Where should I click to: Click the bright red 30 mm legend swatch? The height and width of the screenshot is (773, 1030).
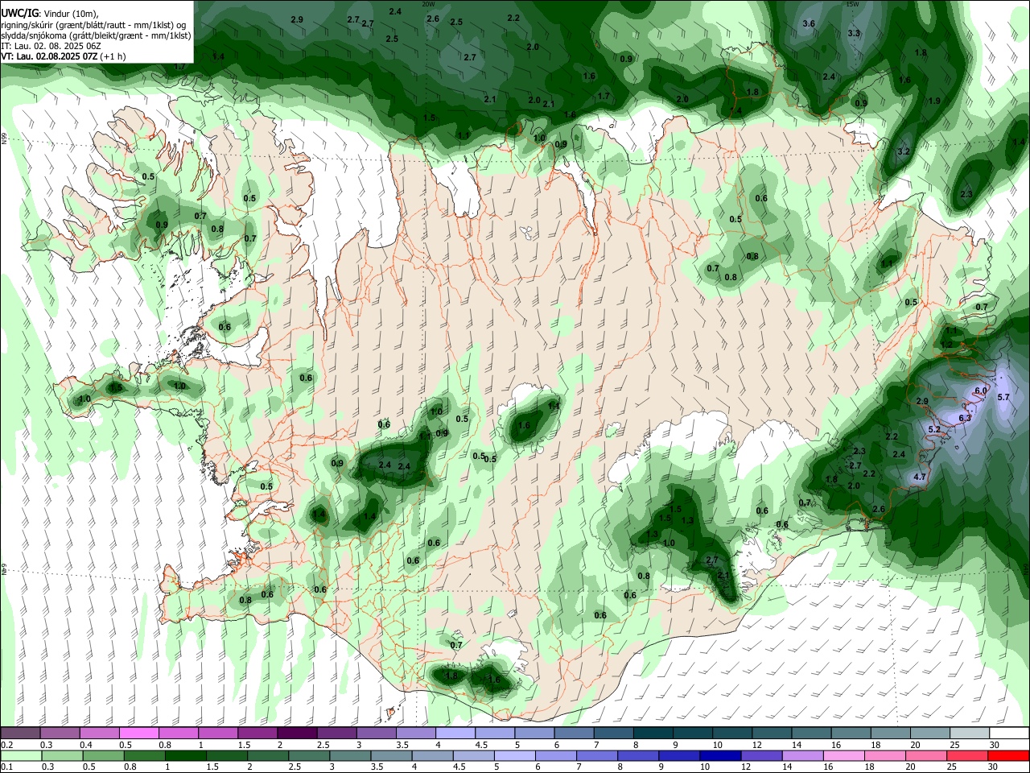[1009, 756]
